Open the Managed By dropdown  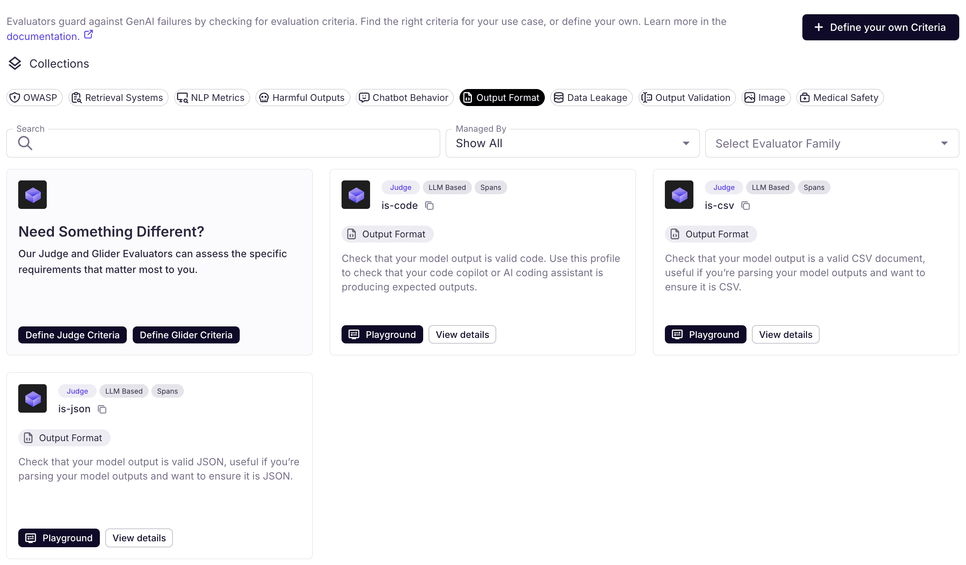point(572,143)
